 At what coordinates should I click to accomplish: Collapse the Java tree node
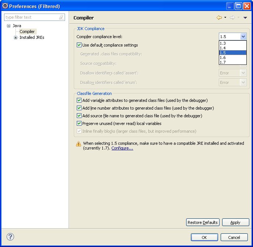point(8,26)
